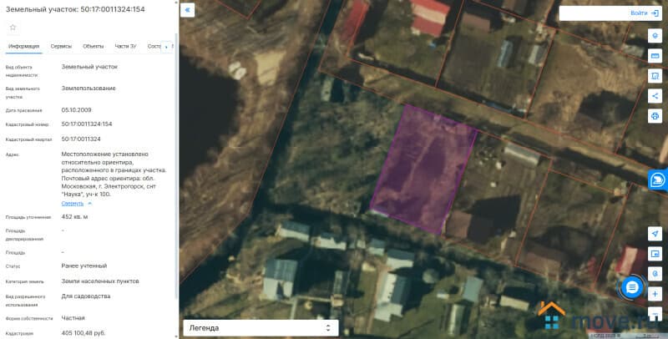Zoom in the map with plus button
Screen dimensions: 668x339
click(x=655, y=293)
